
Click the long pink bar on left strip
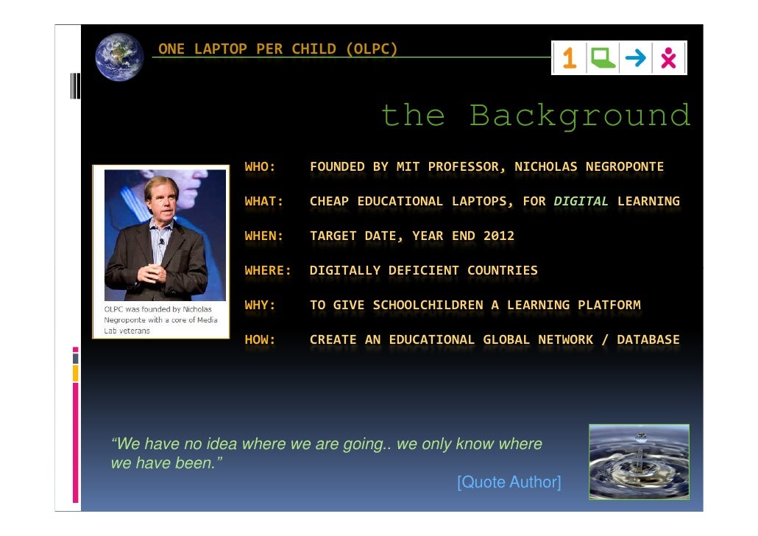click(75, 442)
